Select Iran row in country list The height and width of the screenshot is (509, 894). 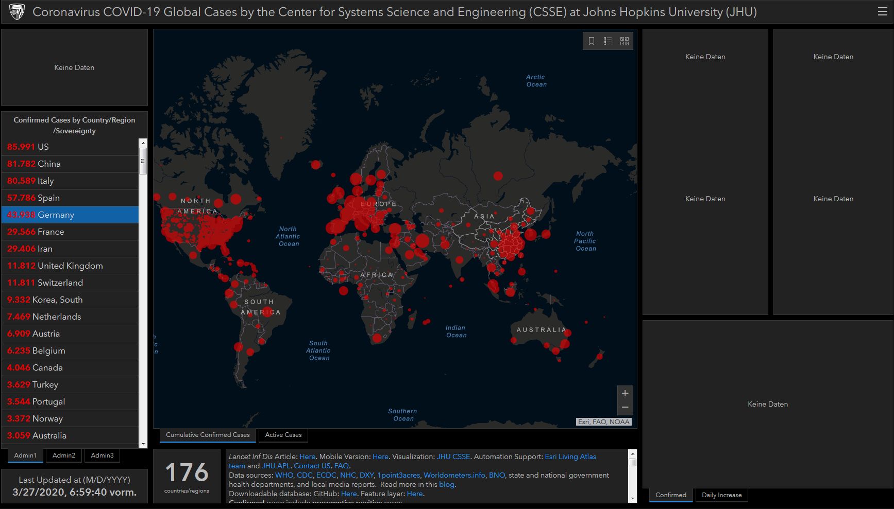70,249
